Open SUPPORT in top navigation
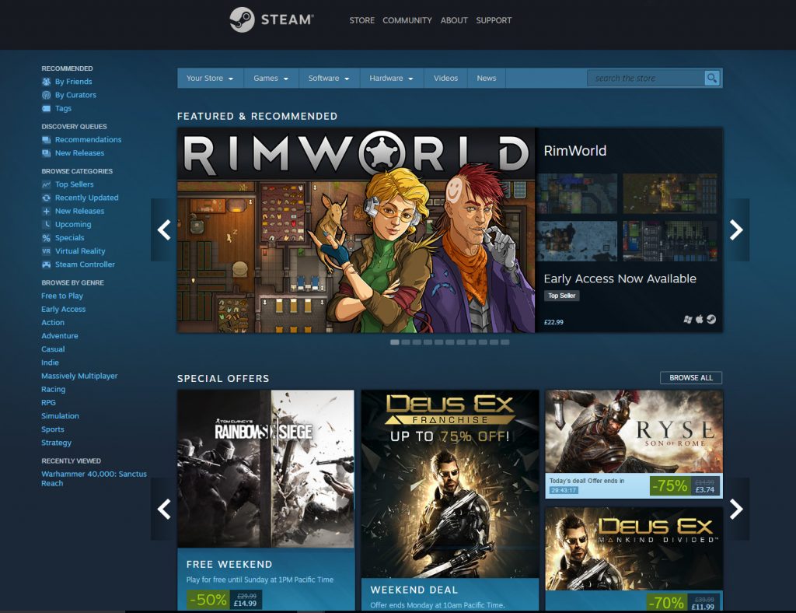The image size is (796, 613). click(x=494, y=20)
